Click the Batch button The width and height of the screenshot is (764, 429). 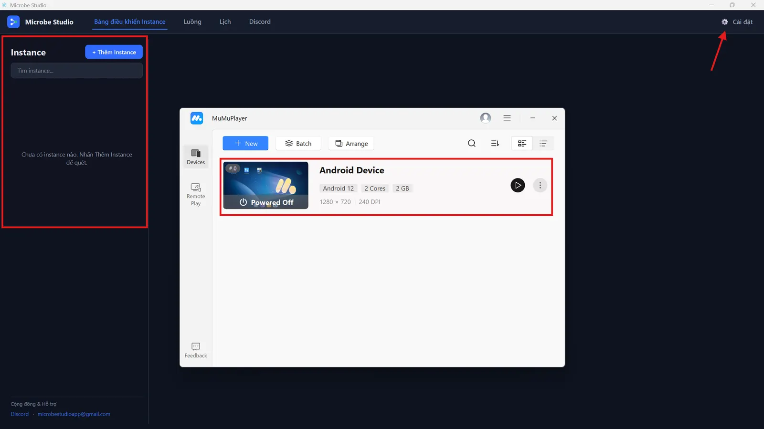[x=298, y=143]
